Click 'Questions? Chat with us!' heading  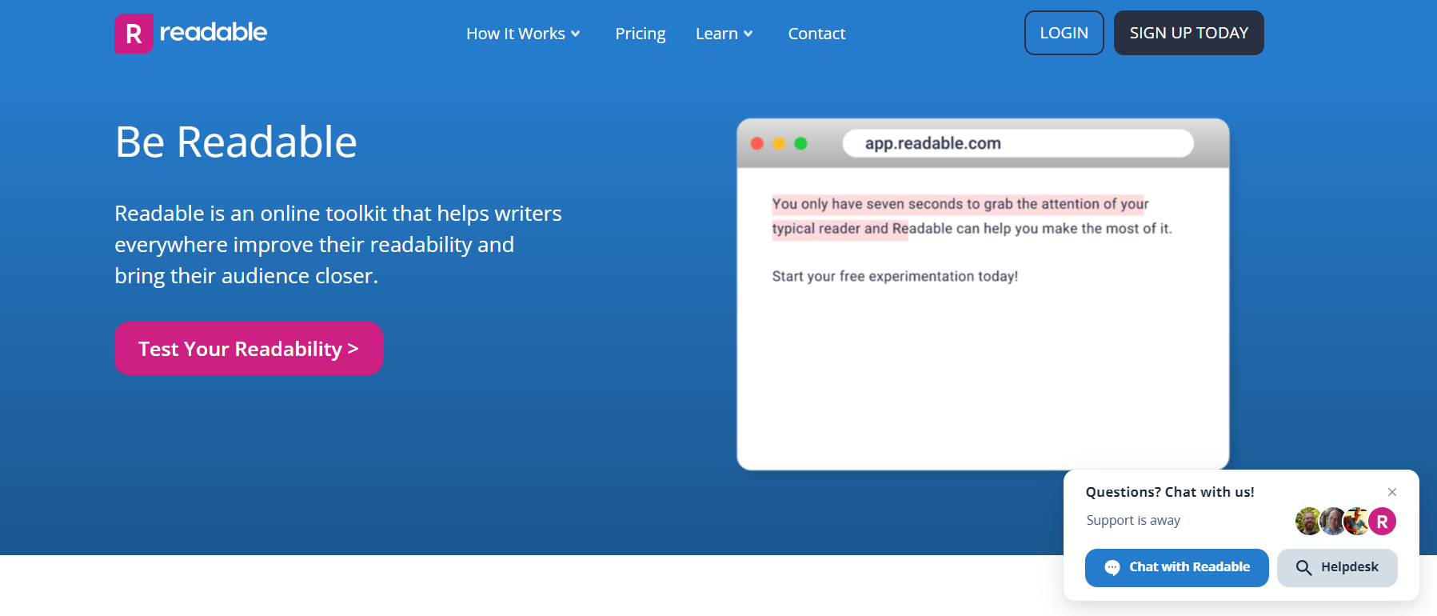[x=1170, y=492]
